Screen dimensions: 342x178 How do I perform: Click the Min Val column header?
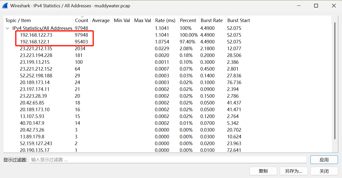point(122,20)
